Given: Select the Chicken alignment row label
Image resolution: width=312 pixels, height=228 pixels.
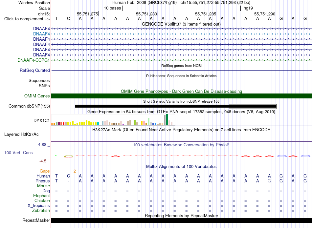Looking at the screenshot, I should click(42, 201).
